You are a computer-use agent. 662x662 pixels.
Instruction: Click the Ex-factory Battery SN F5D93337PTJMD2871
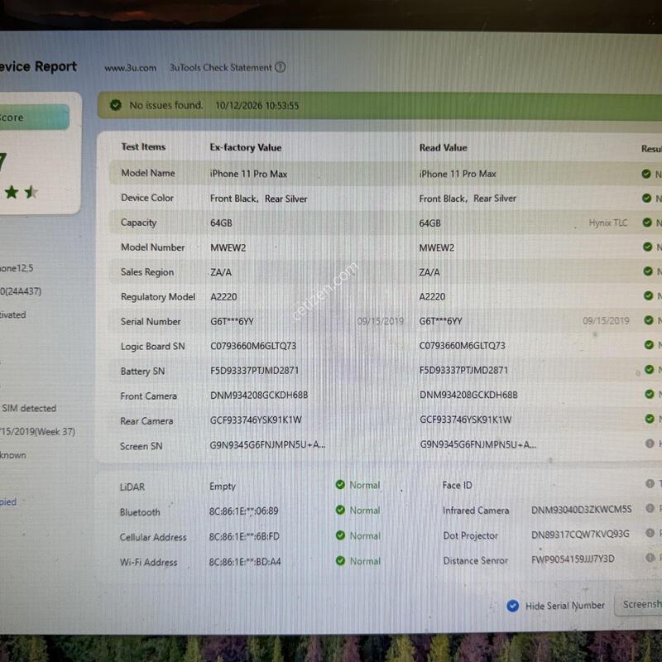tap(255, 370)
